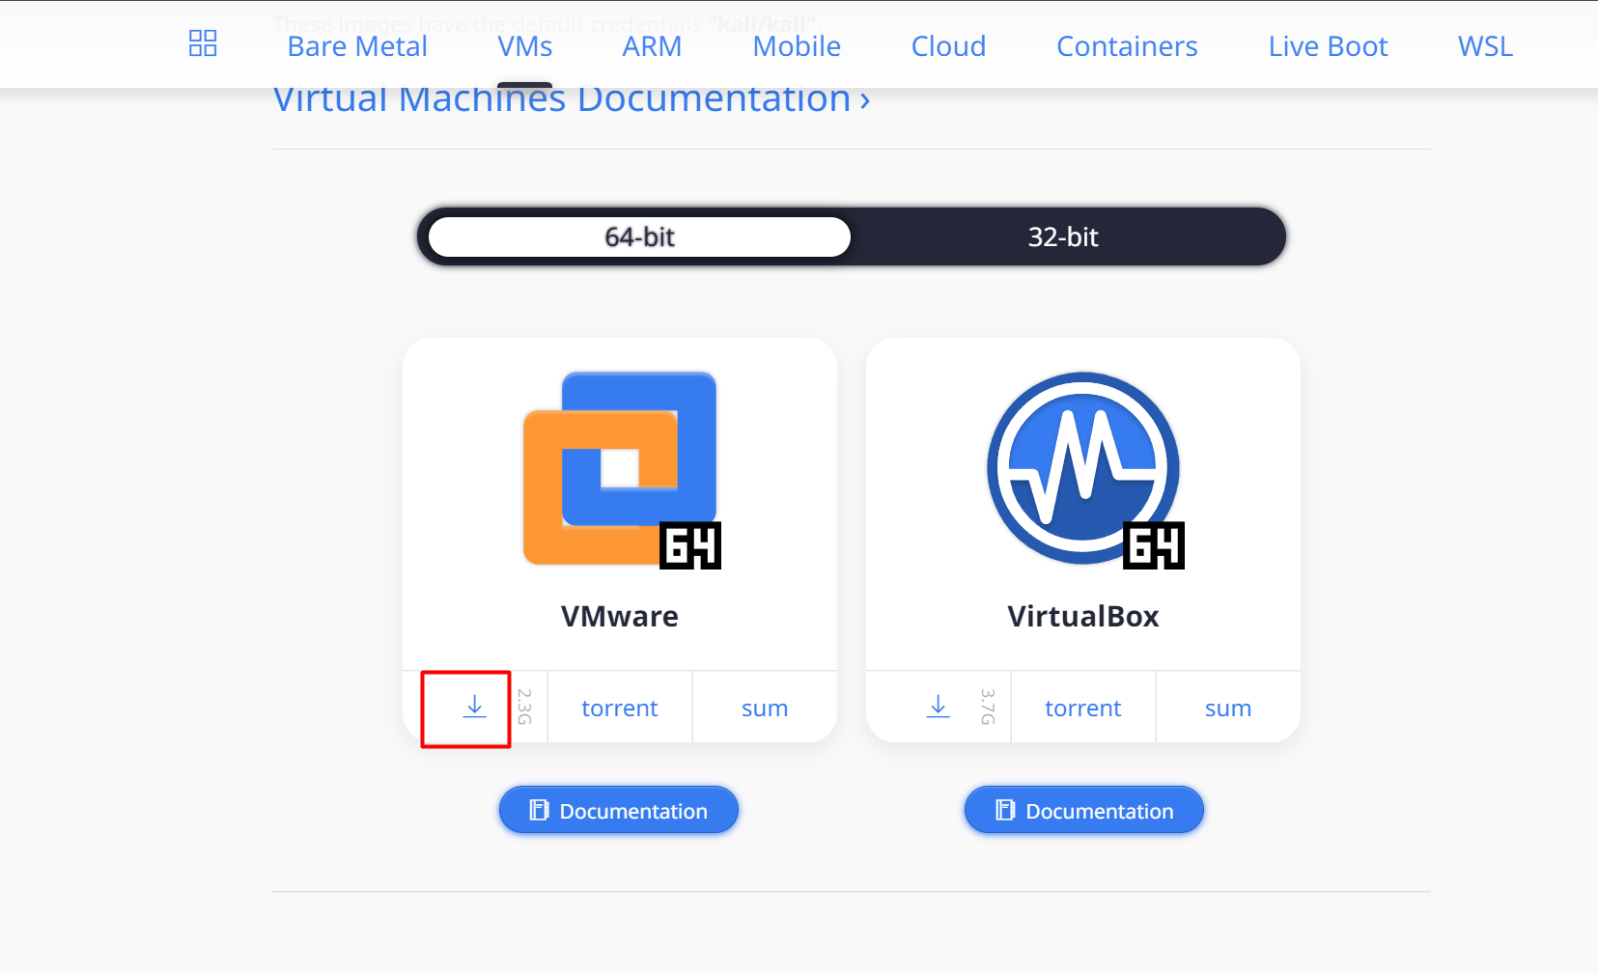
Task: Open the Cloud section
Action: pos(948,46)
